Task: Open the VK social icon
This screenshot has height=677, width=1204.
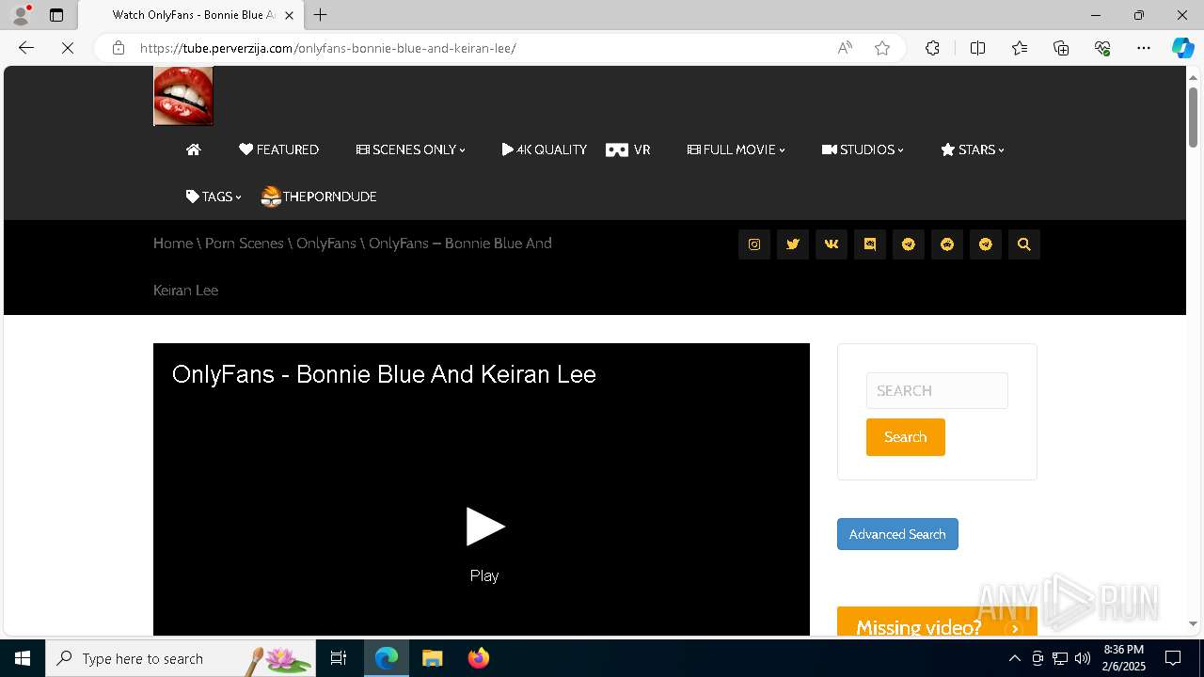Action: click(x=832, y=244)
